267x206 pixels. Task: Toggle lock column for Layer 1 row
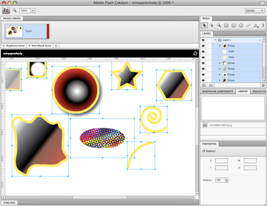point(209,40)
